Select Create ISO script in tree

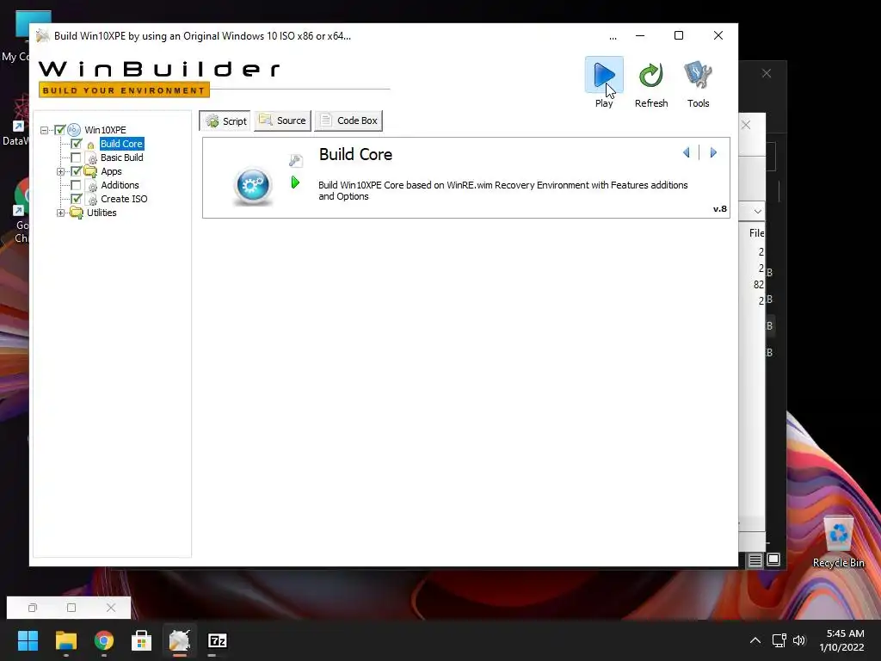point(124,199)
